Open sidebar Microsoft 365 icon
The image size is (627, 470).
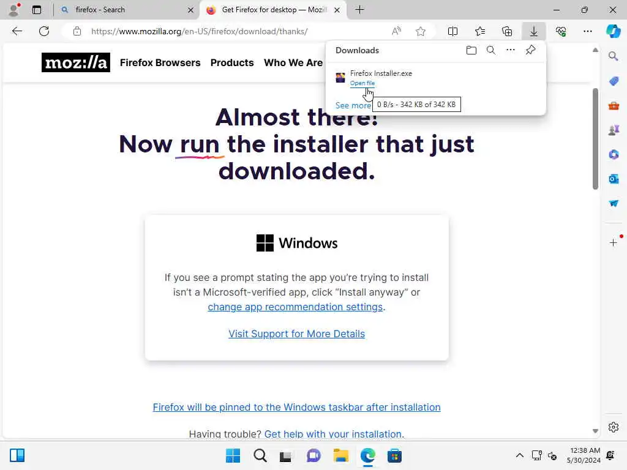614,154
